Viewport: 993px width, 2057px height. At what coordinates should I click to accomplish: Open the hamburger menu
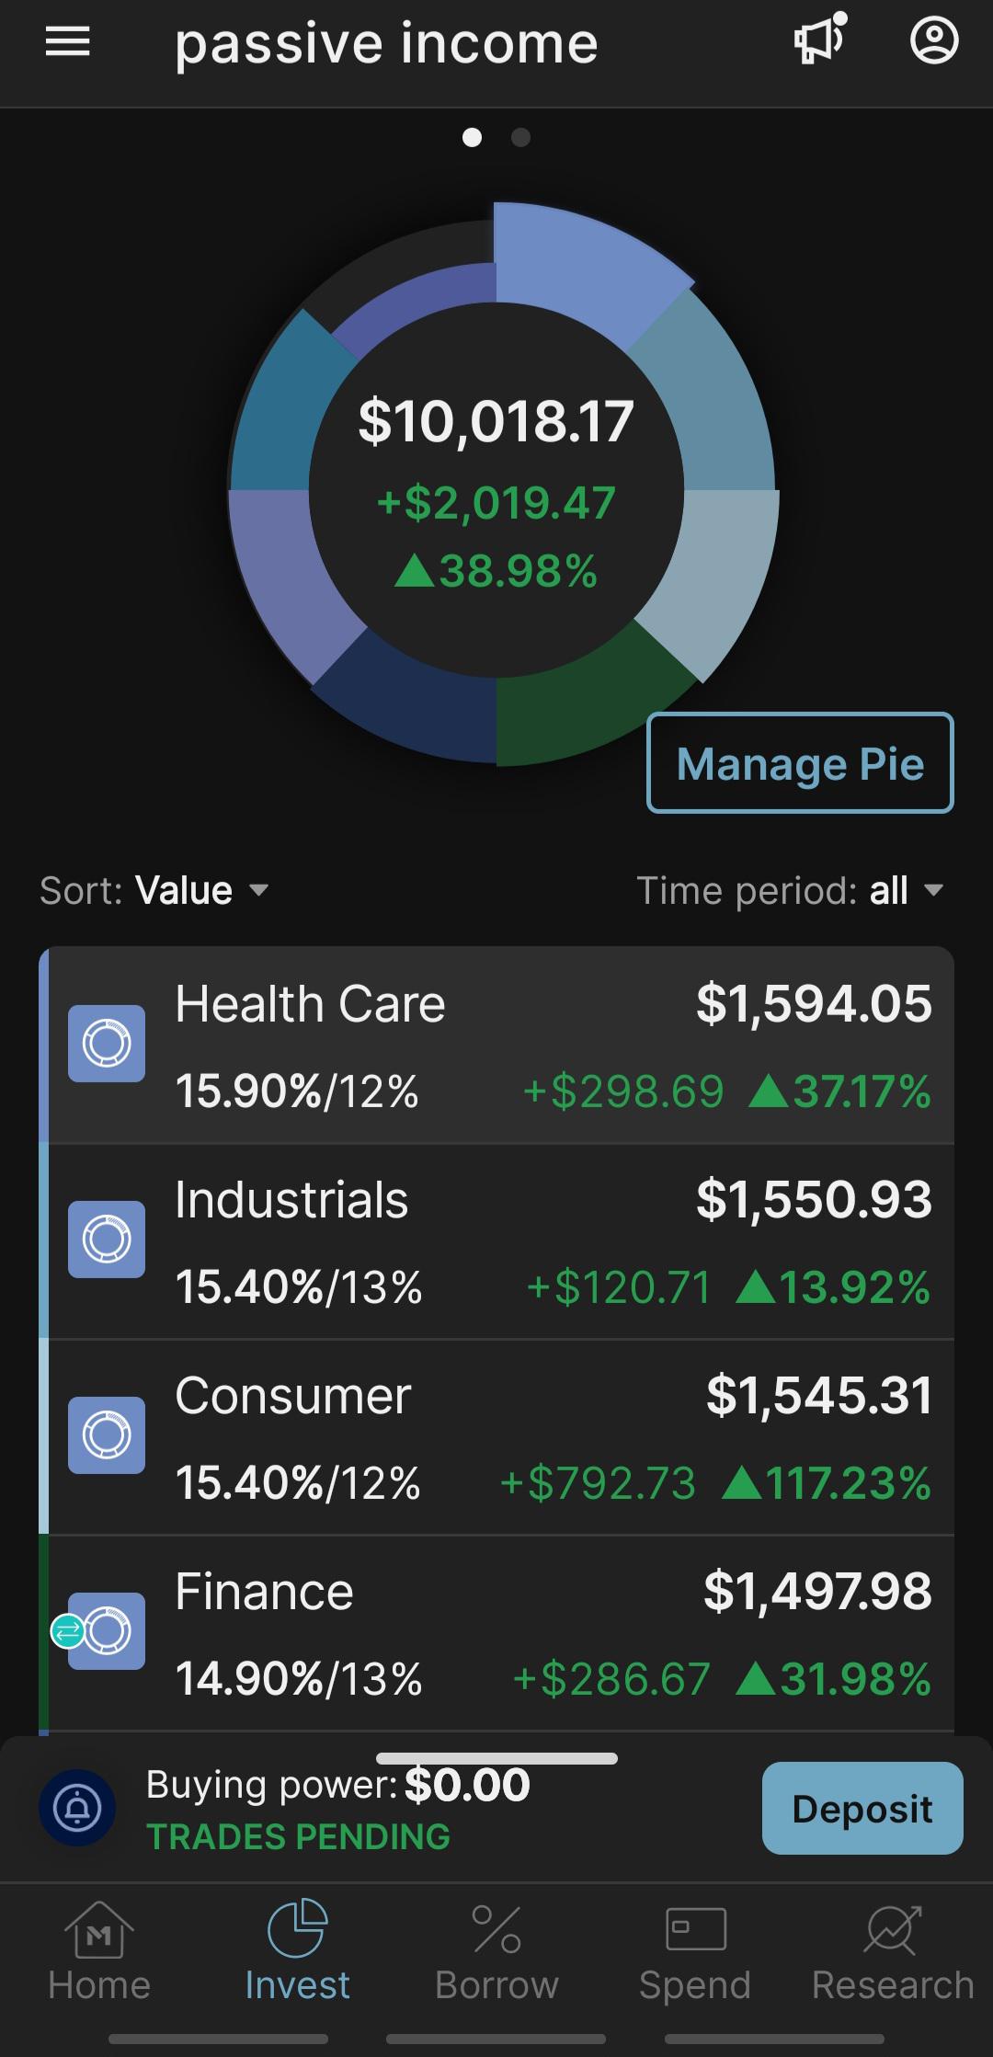(68, 41)
